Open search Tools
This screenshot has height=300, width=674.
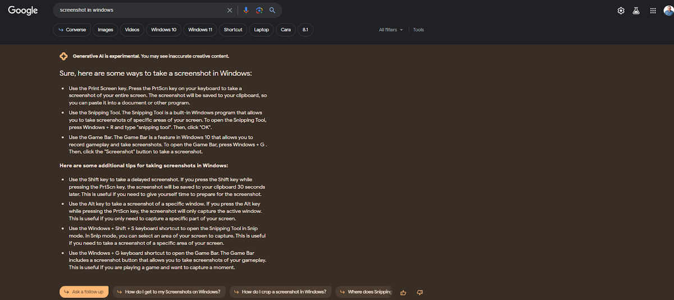(418, 30)
